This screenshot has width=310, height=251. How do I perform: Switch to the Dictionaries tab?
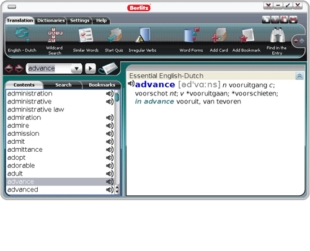point(51,20)
